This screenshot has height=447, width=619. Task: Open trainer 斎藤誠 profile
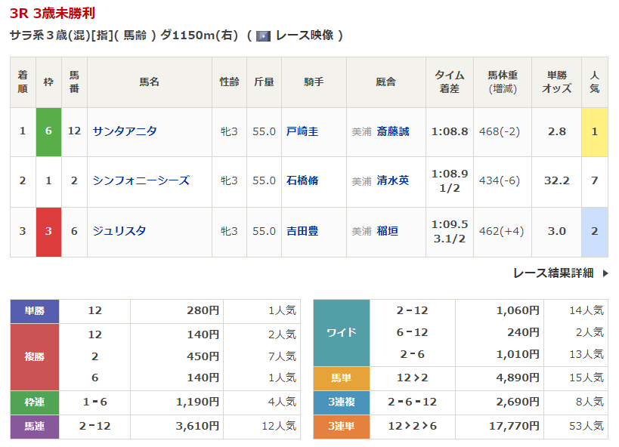click(393, 131)
